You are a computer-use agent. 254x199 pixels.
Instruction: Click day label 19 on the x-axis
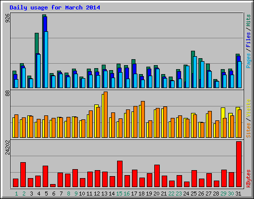(149, 194)
